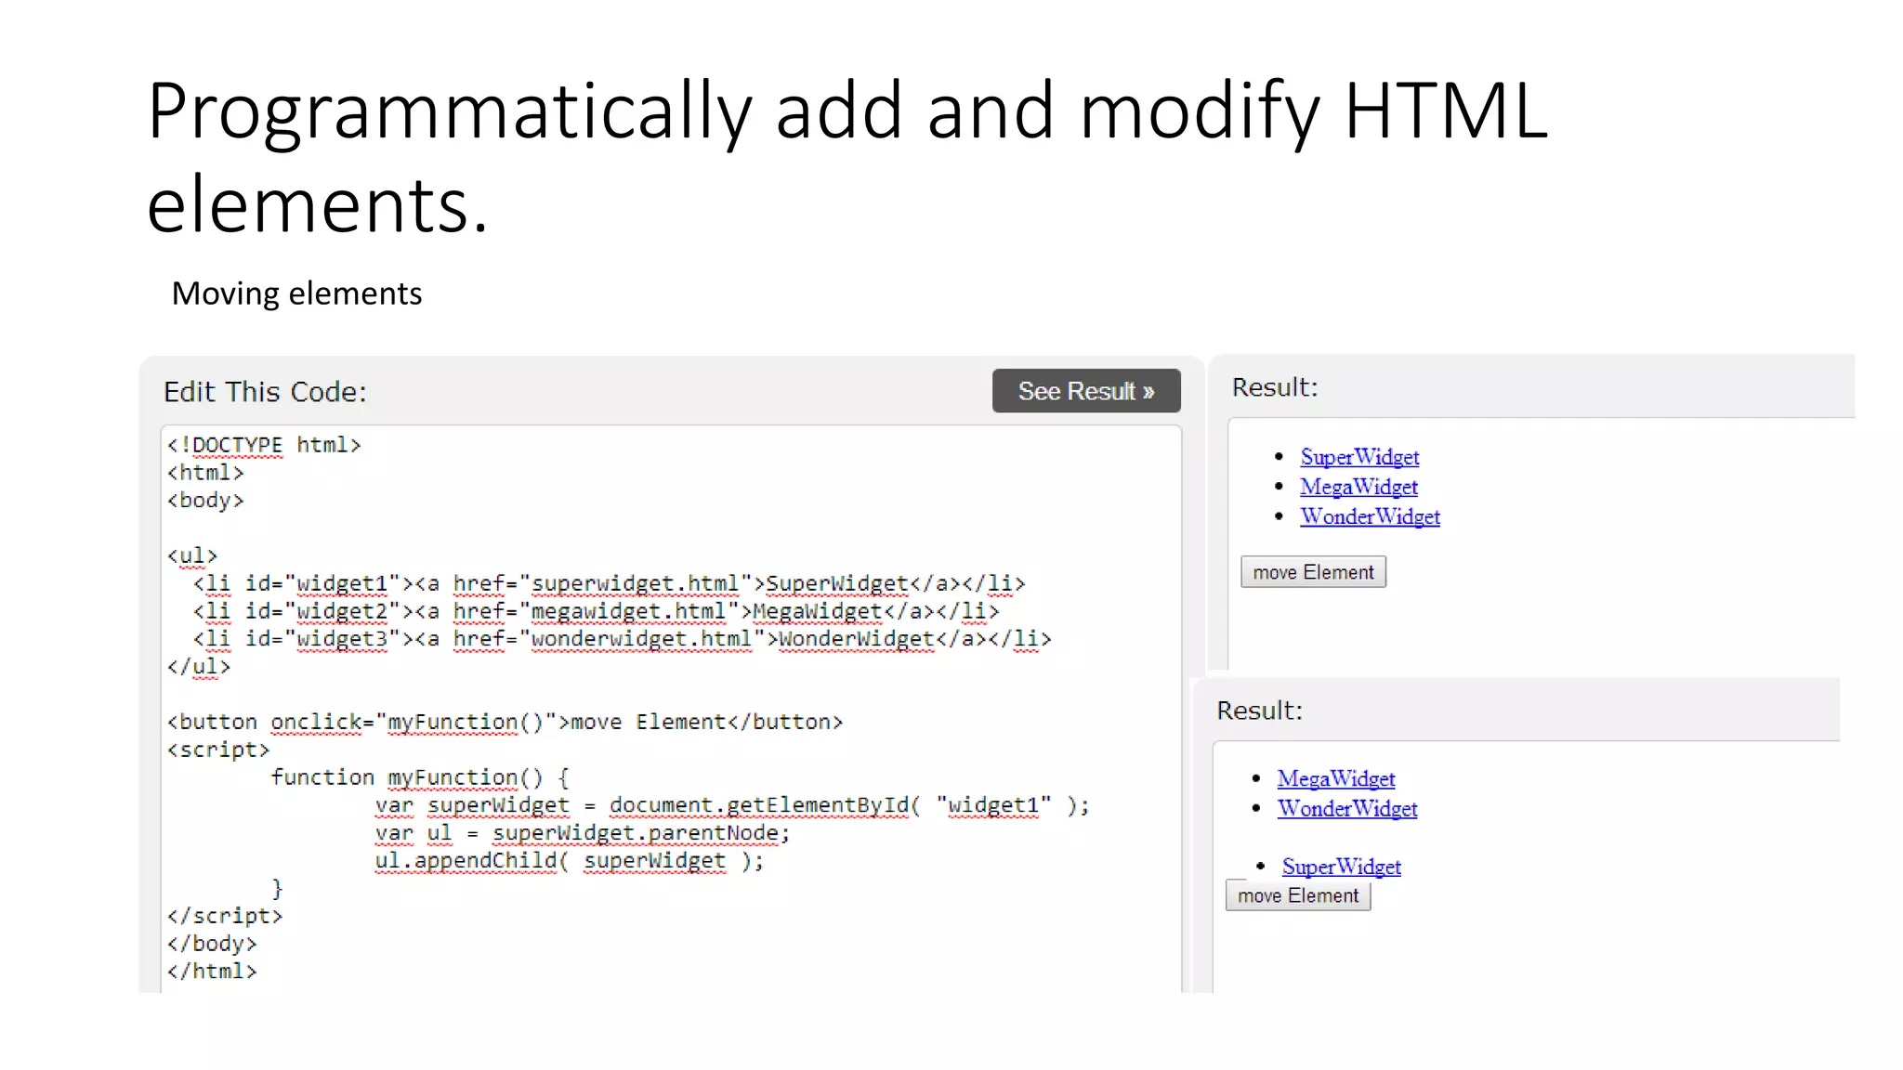
Task: Open MegaWidget link in lower Result panel
Action: click(x=1336, y=778)
